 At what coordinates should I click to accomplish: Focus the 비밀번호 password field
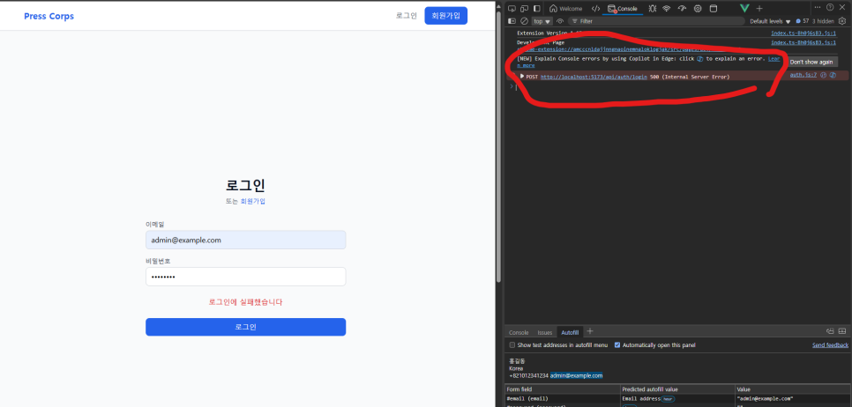(245, 277)
